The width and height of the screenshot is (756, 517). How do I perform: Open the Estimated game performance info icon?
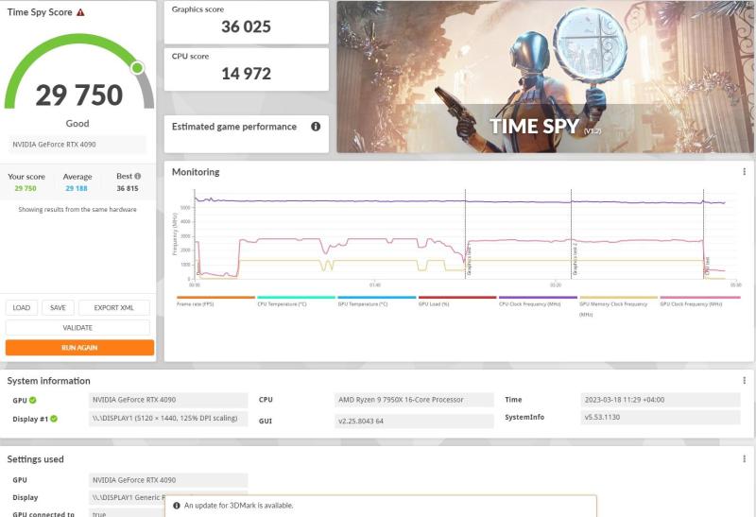tap(316, 127)
